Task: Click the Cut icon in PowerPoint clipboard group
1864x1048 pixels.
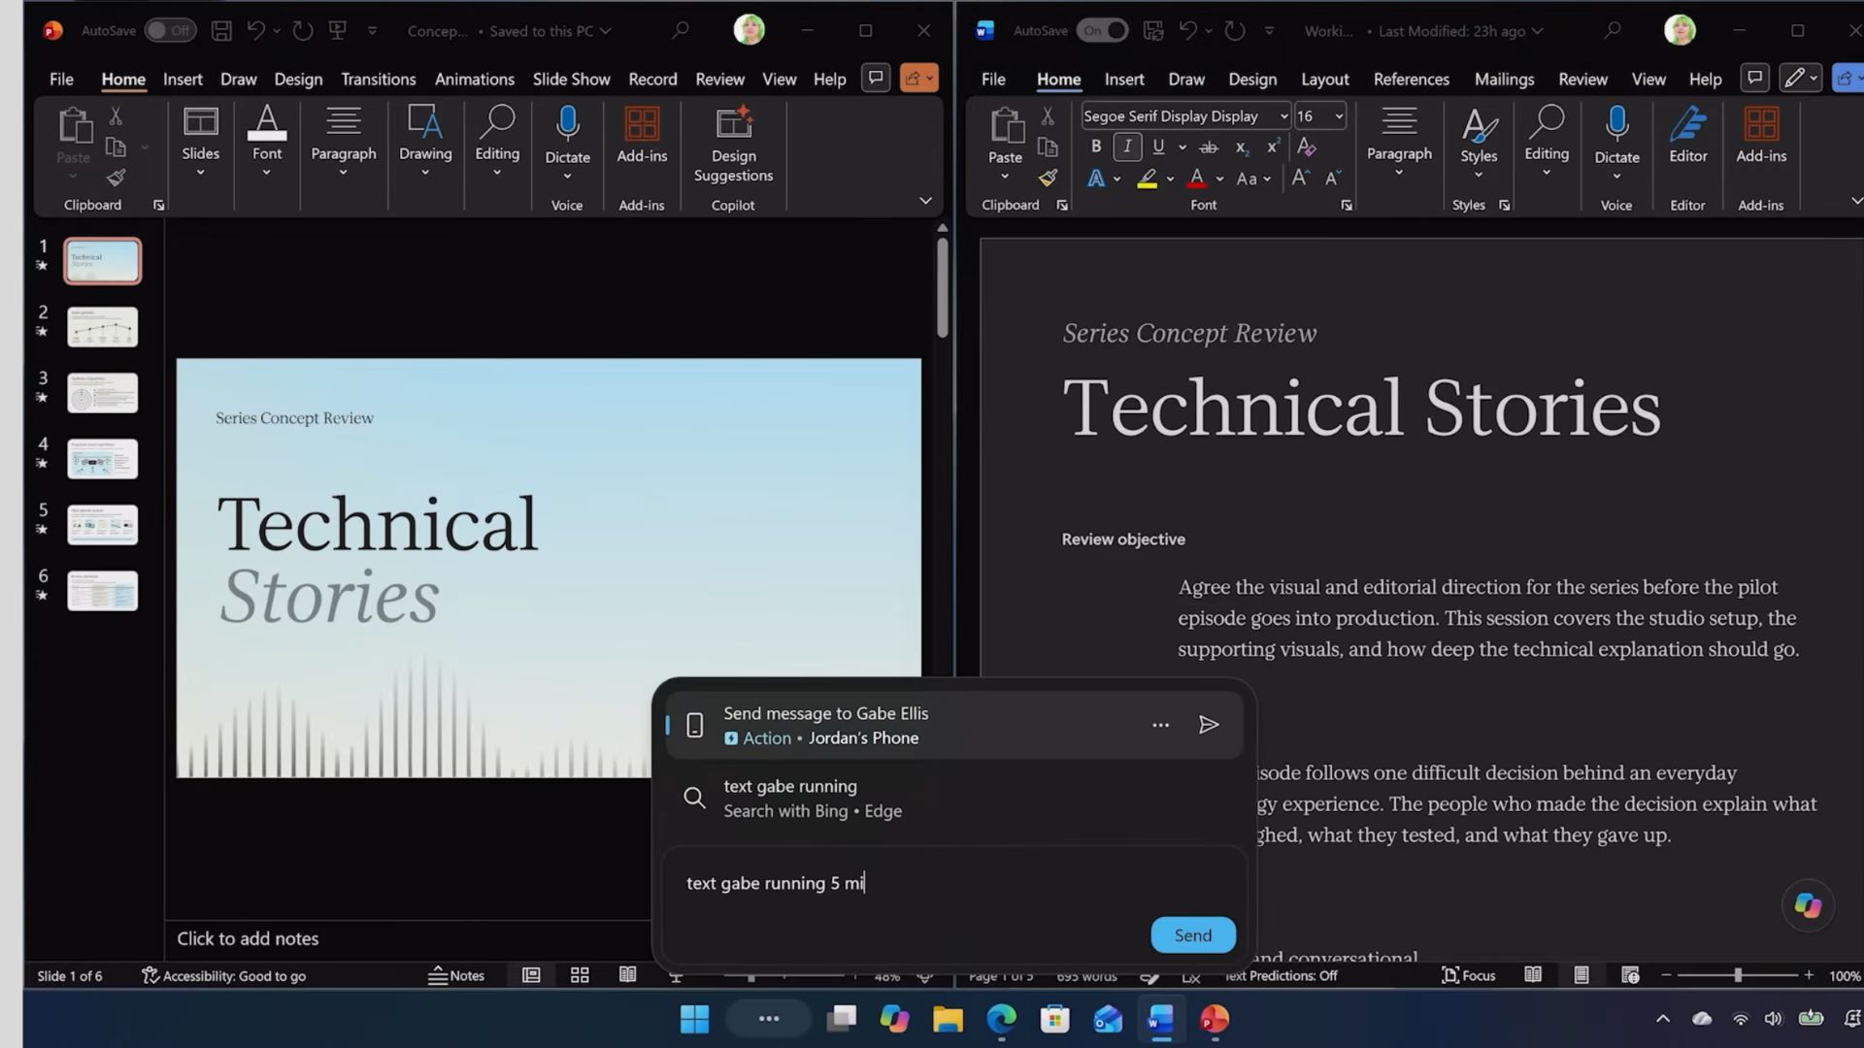Action: pos(116,116)
